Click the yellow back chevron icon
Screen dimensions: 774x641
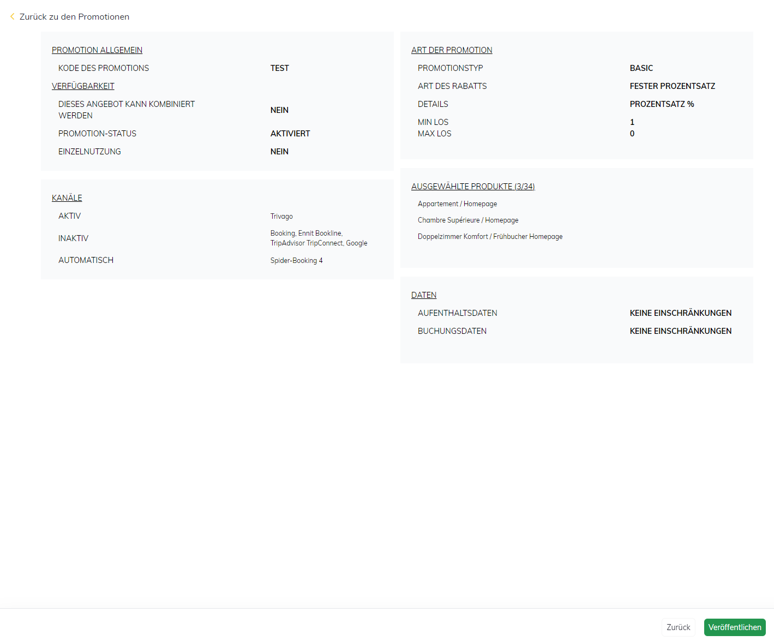coord(12,17)
